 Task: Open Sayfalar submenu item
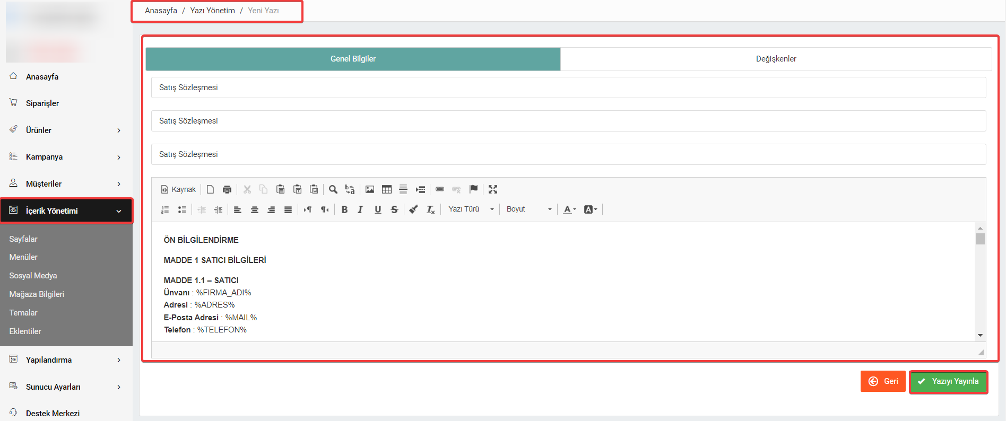[23, 239]
